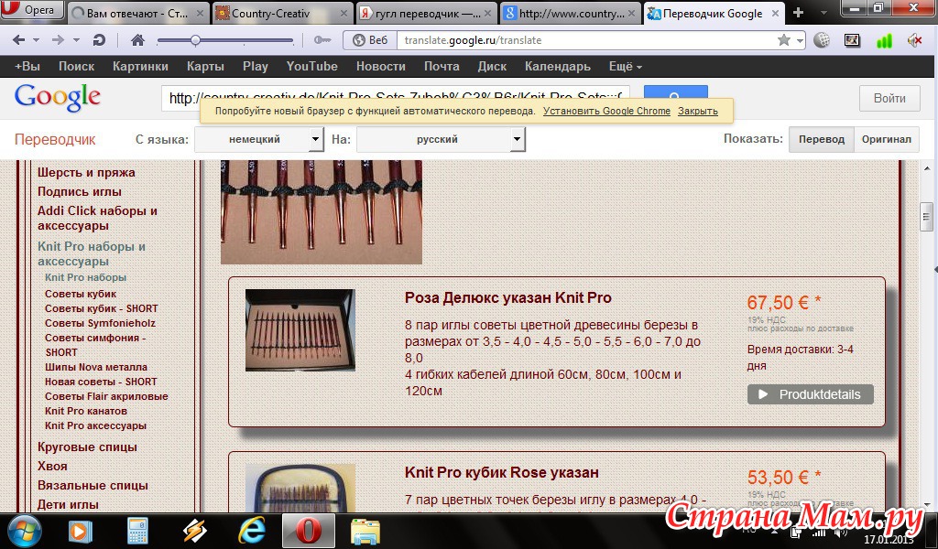
Task: Open the lightning bolt app on taskbar
Action: pyautogui.click(x=194, y=531)
